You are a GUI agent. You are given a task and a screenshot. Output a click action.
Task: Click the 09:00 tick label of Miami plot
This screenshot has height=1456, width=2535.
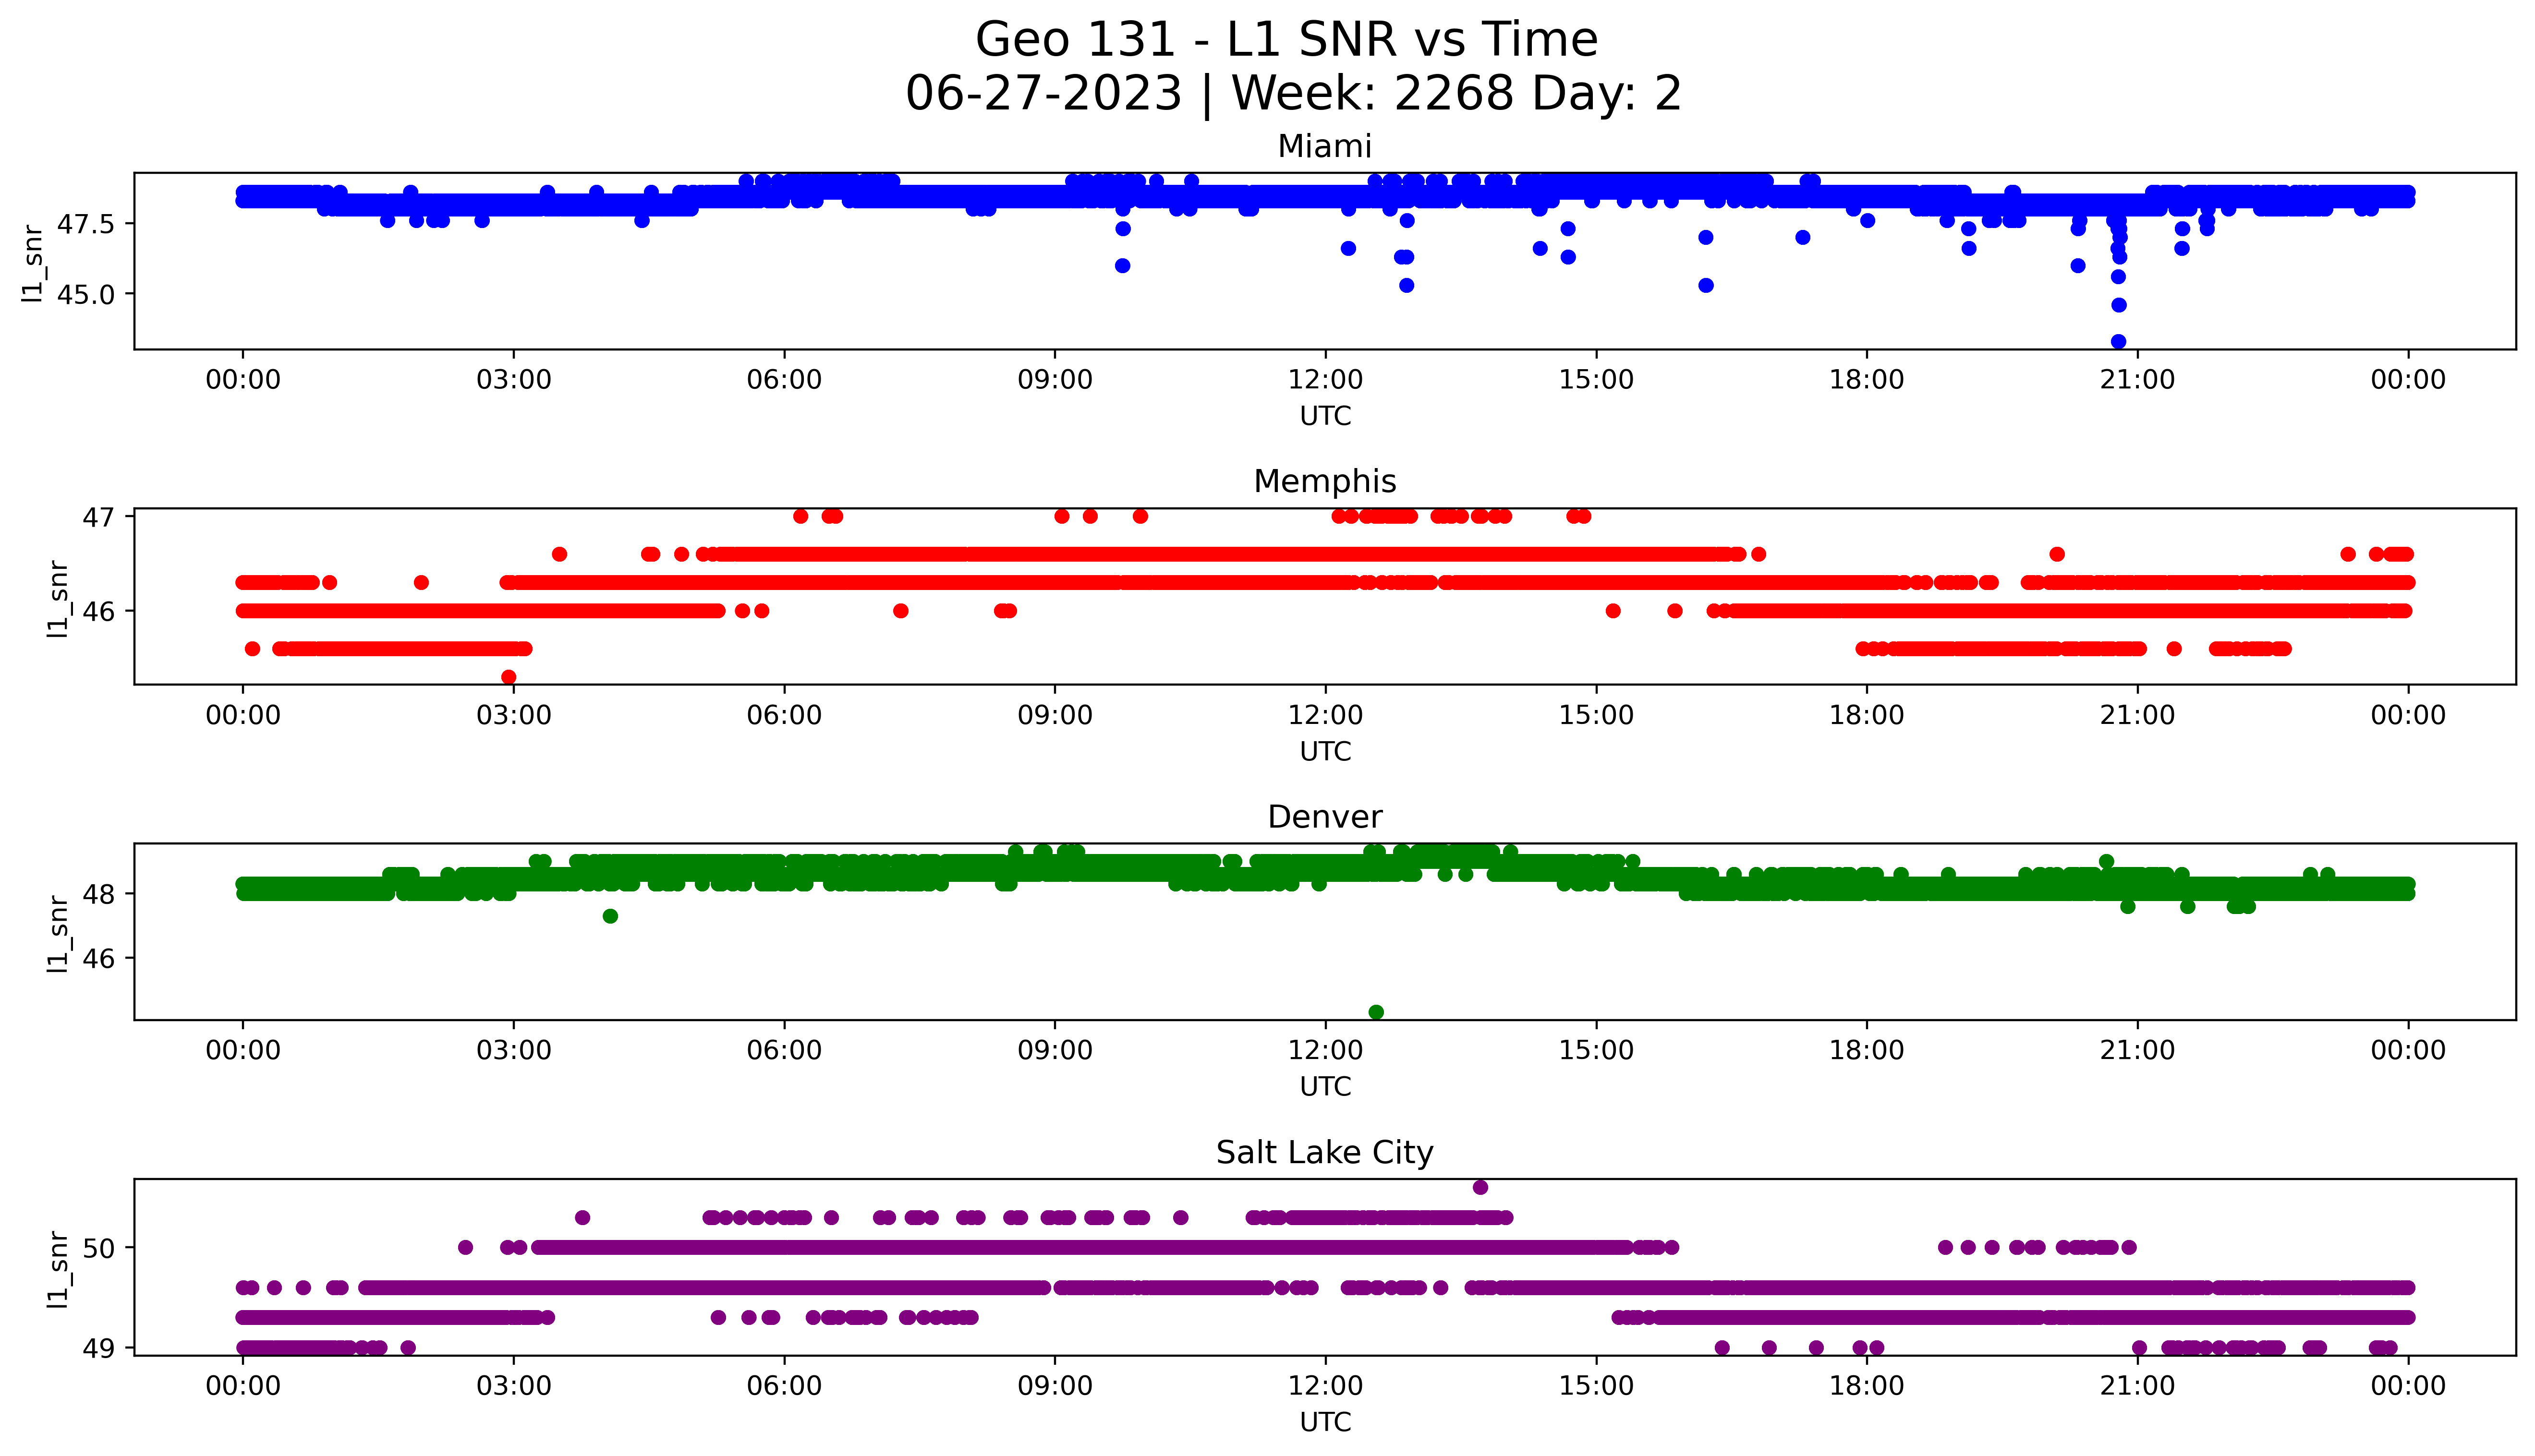(x=1055, y=380)
